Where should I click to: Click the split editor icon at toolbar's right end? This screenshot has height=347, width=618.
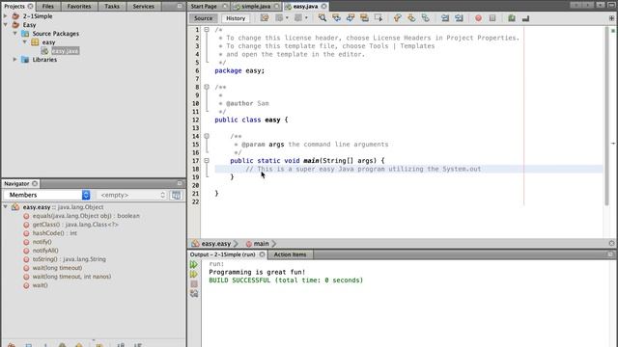click(x=611, y=18)
